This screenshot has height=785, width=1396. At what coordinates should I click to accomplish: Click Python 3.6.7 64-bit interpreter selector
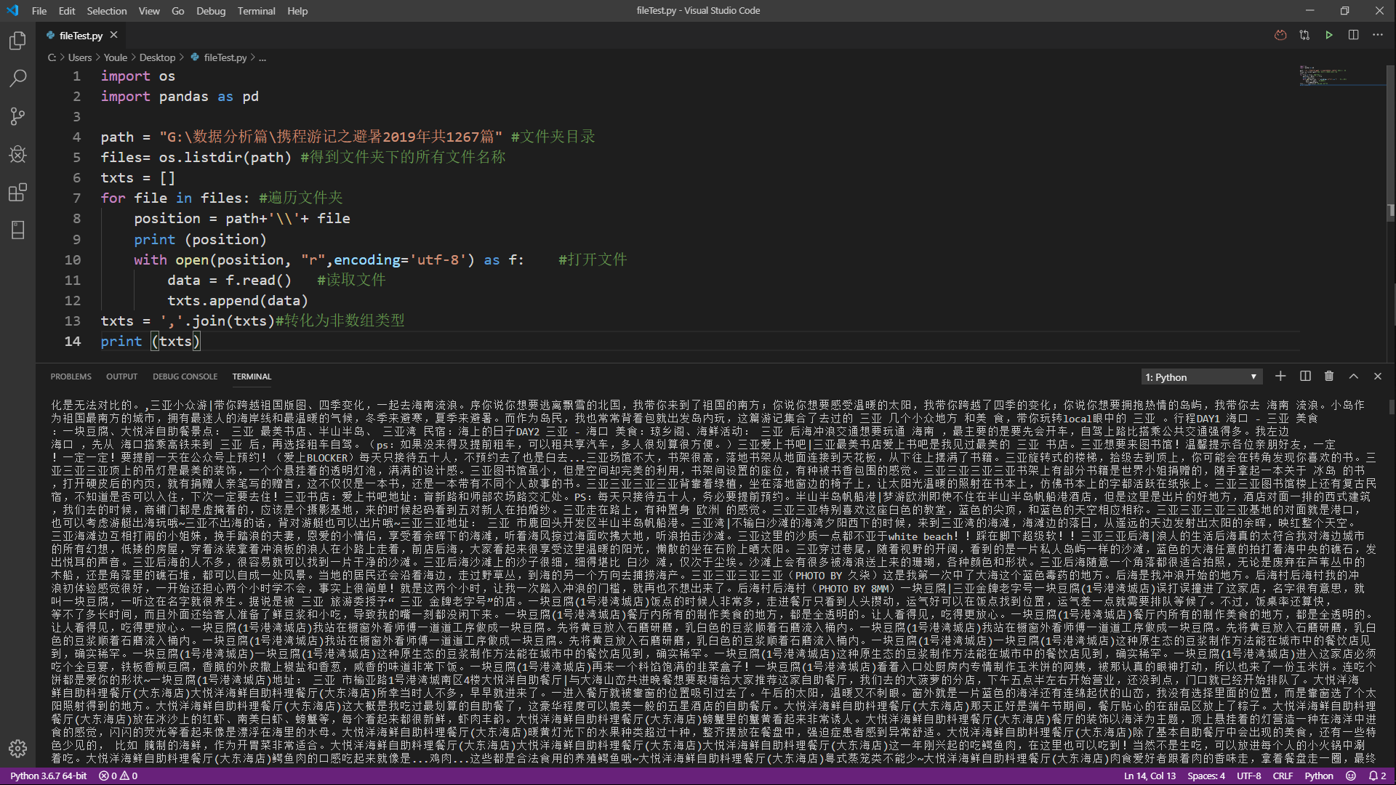pos(48,776)
